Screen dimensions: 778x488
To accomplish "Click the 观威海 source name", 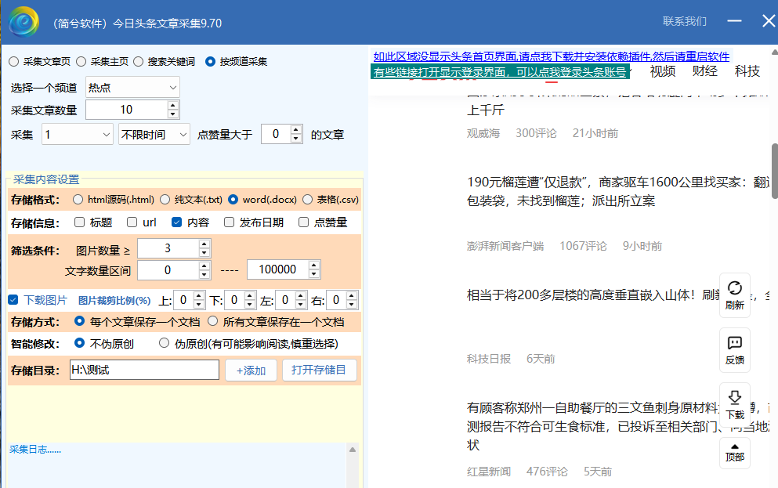I will tap(483, 133).
